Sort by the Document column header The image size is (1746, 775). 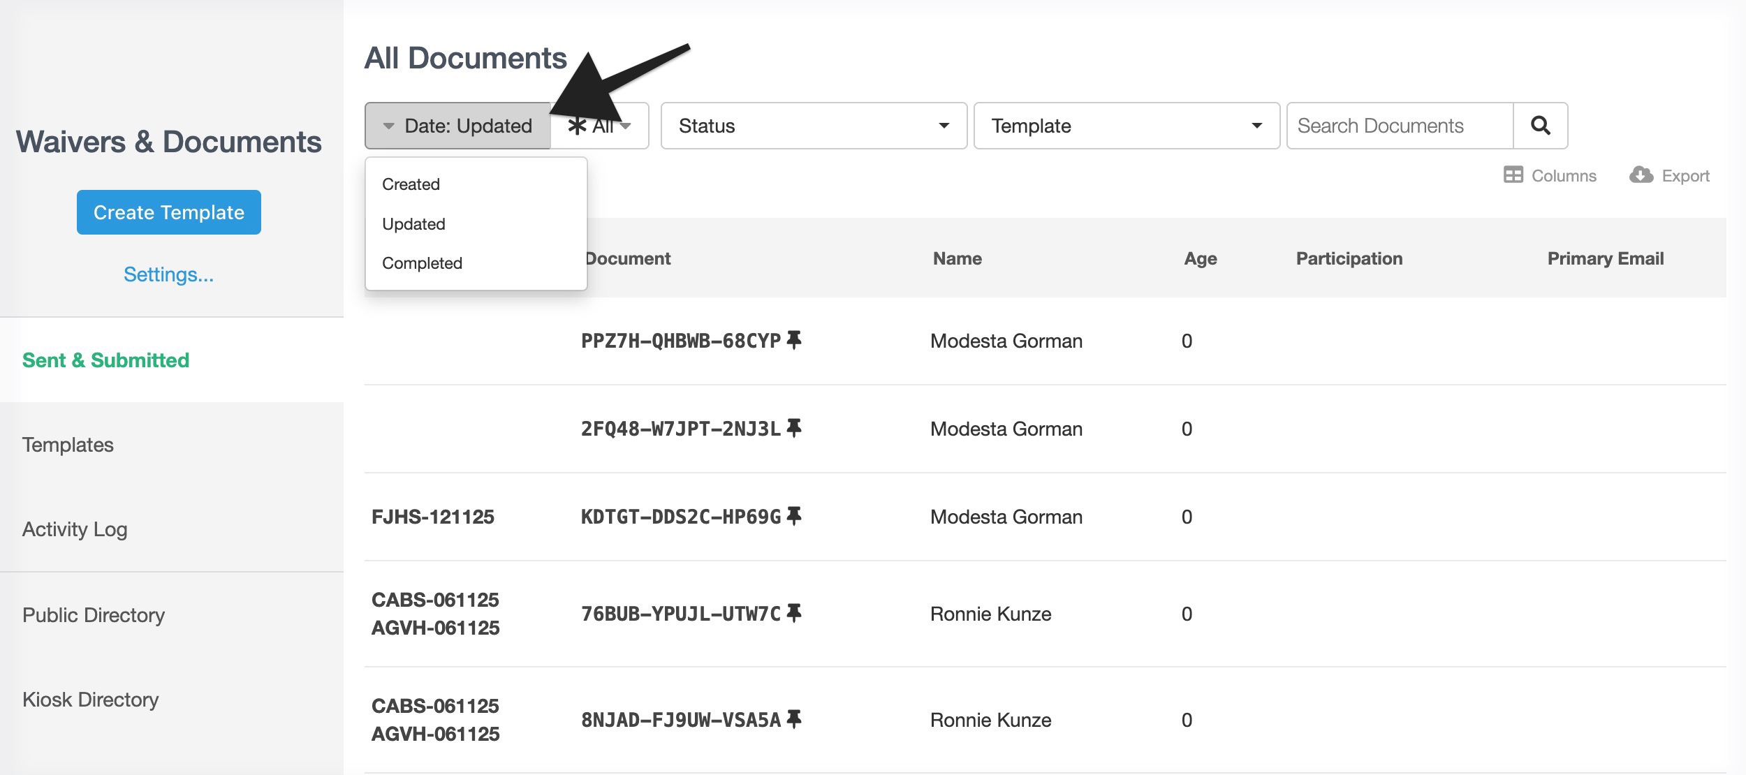pyautogui.click(x=628, y=258)
